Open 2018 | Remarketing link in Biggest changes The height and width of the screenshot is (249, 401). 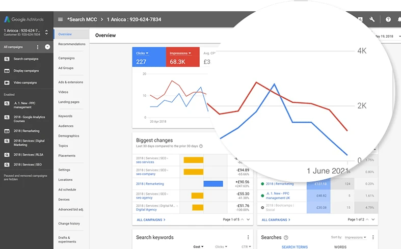tap(150, 184)
